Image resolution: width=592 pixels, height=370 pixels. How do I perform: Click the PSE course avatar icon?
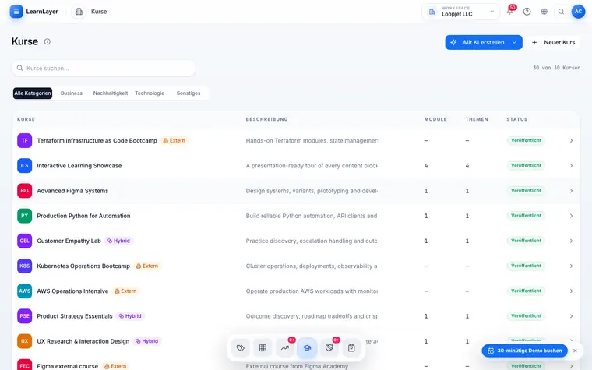(25, 316)
